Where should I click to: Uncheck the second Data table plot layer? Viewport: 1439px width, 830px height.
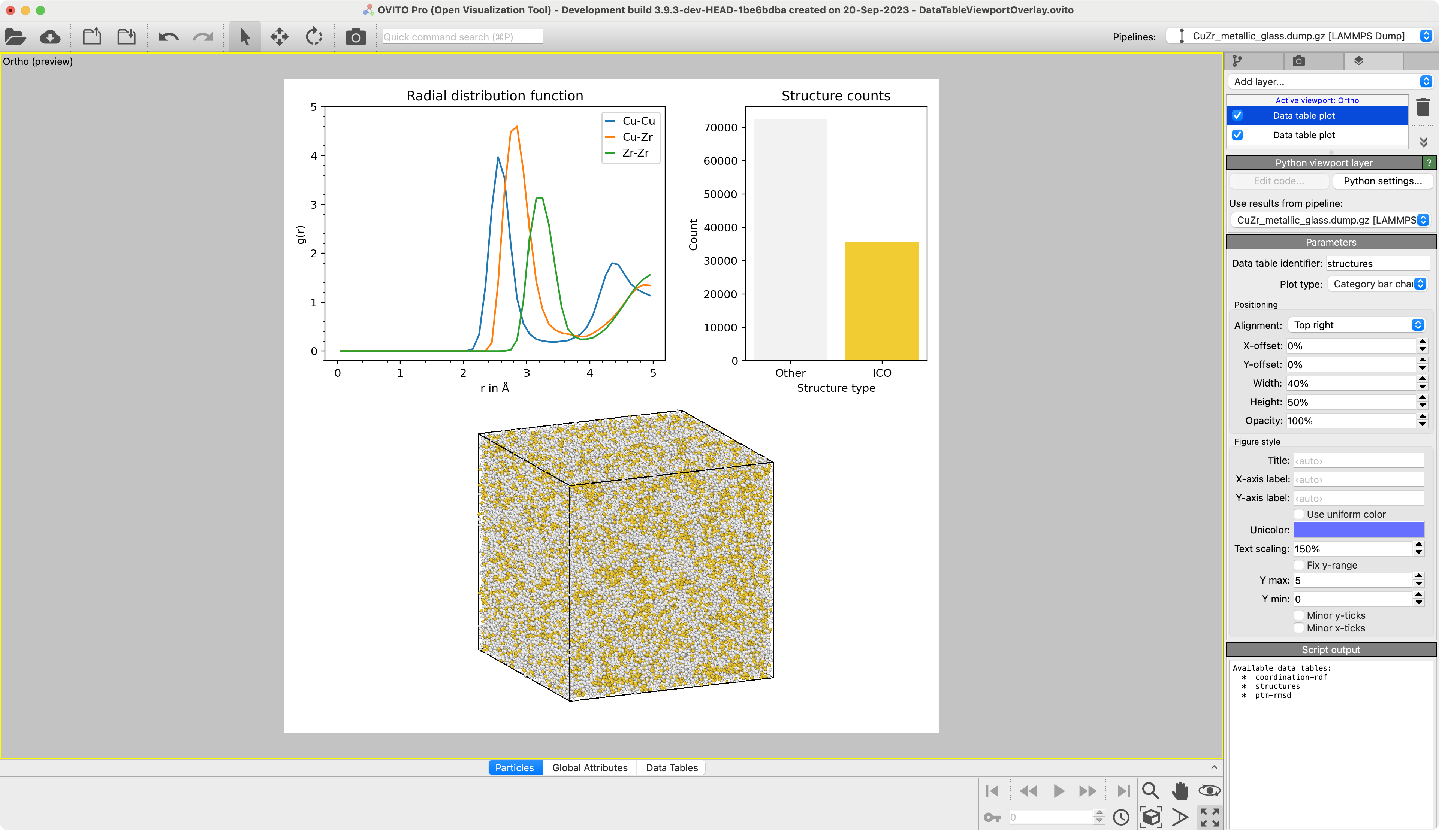coord(1237,135)
